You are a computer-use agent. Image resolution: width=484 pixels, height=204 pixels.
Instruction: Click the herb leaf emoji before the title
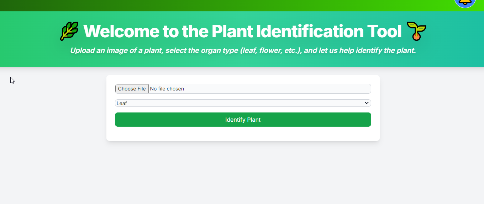[69, 31]
